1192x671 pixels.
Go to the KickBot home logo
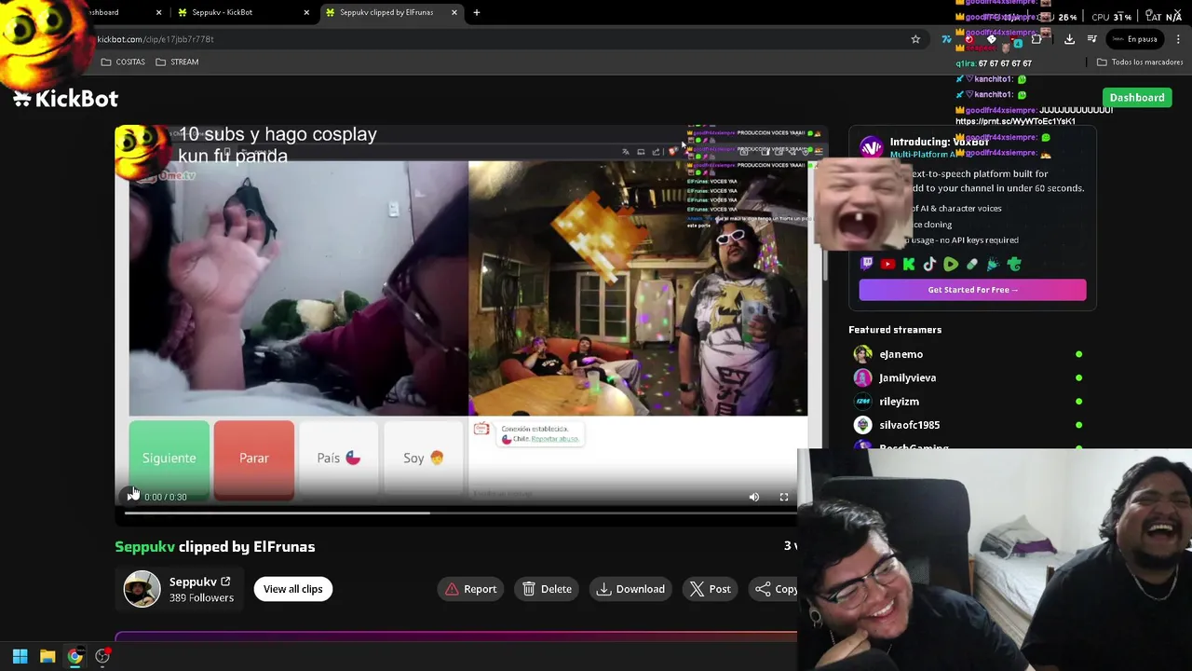point(65,98)
